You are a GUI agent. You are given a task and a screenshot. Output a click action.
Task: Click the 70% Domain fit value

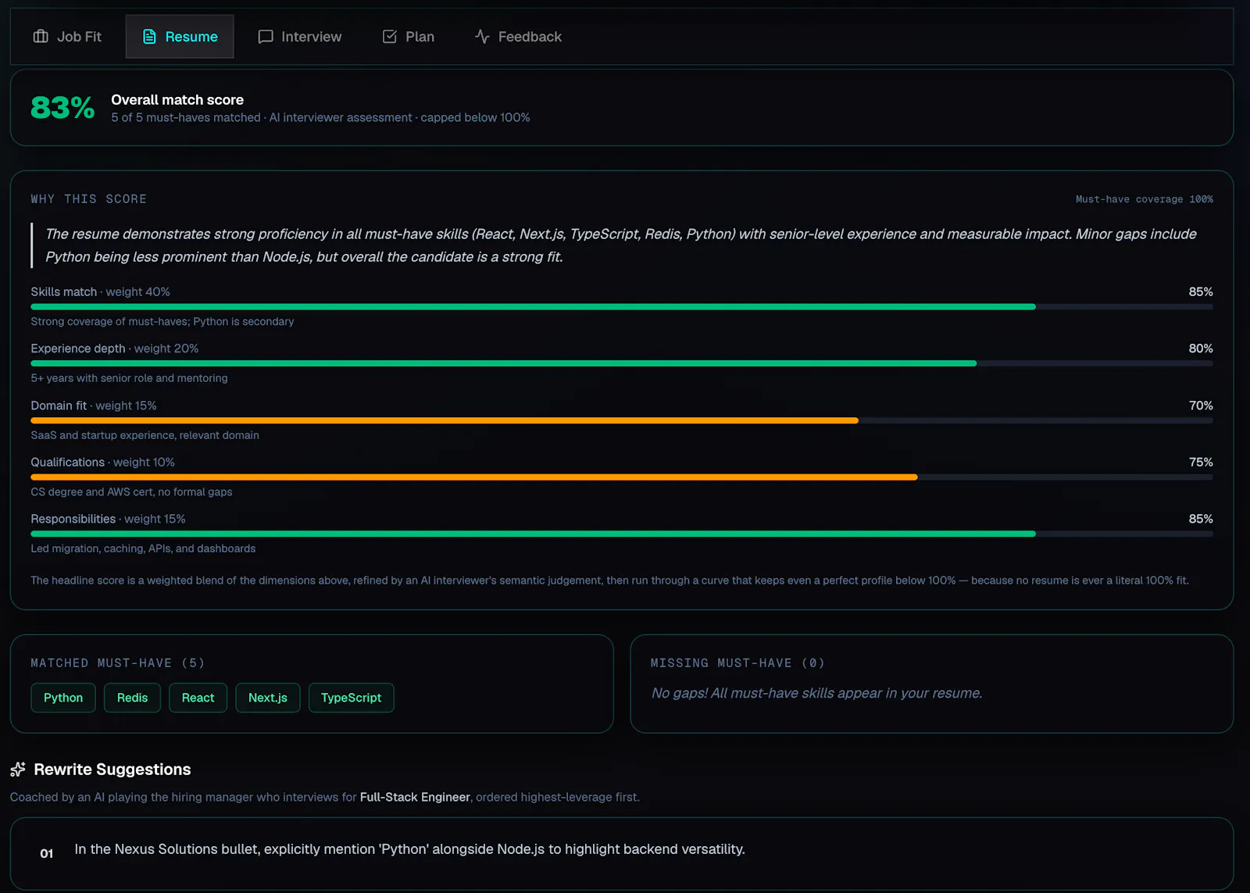[1201, 405]
